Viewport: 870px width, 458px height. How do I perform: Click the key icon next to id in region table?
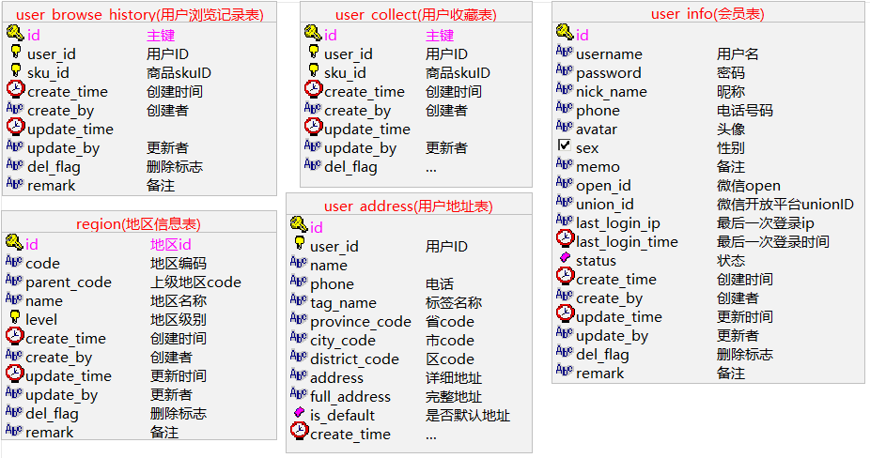pyautogui.click(x=14, y=242)
